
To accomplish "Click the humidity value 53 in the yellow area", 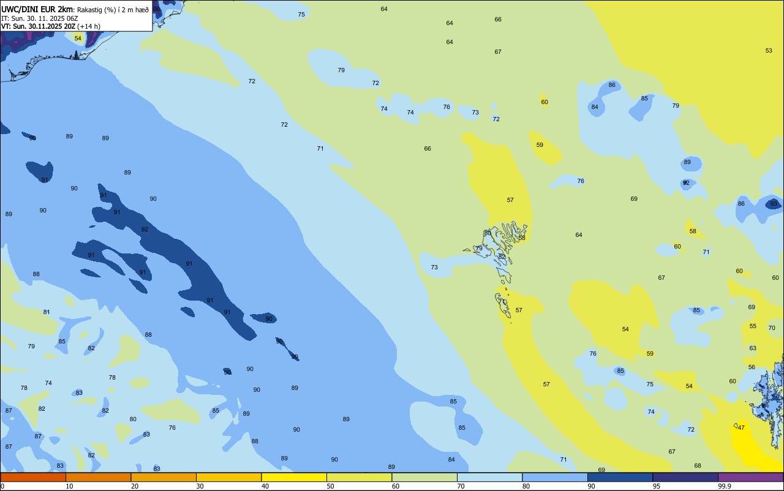I will pos(769,51).
